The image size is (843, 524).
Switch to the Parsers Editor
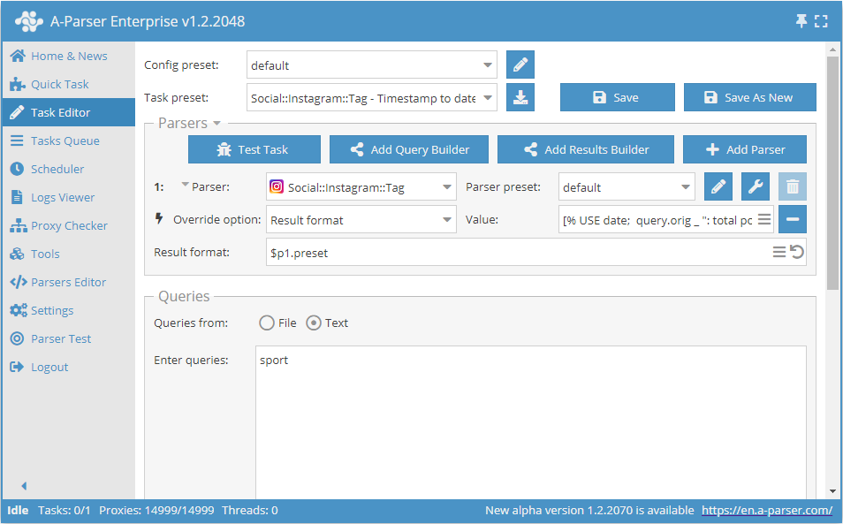click(61, 281)
